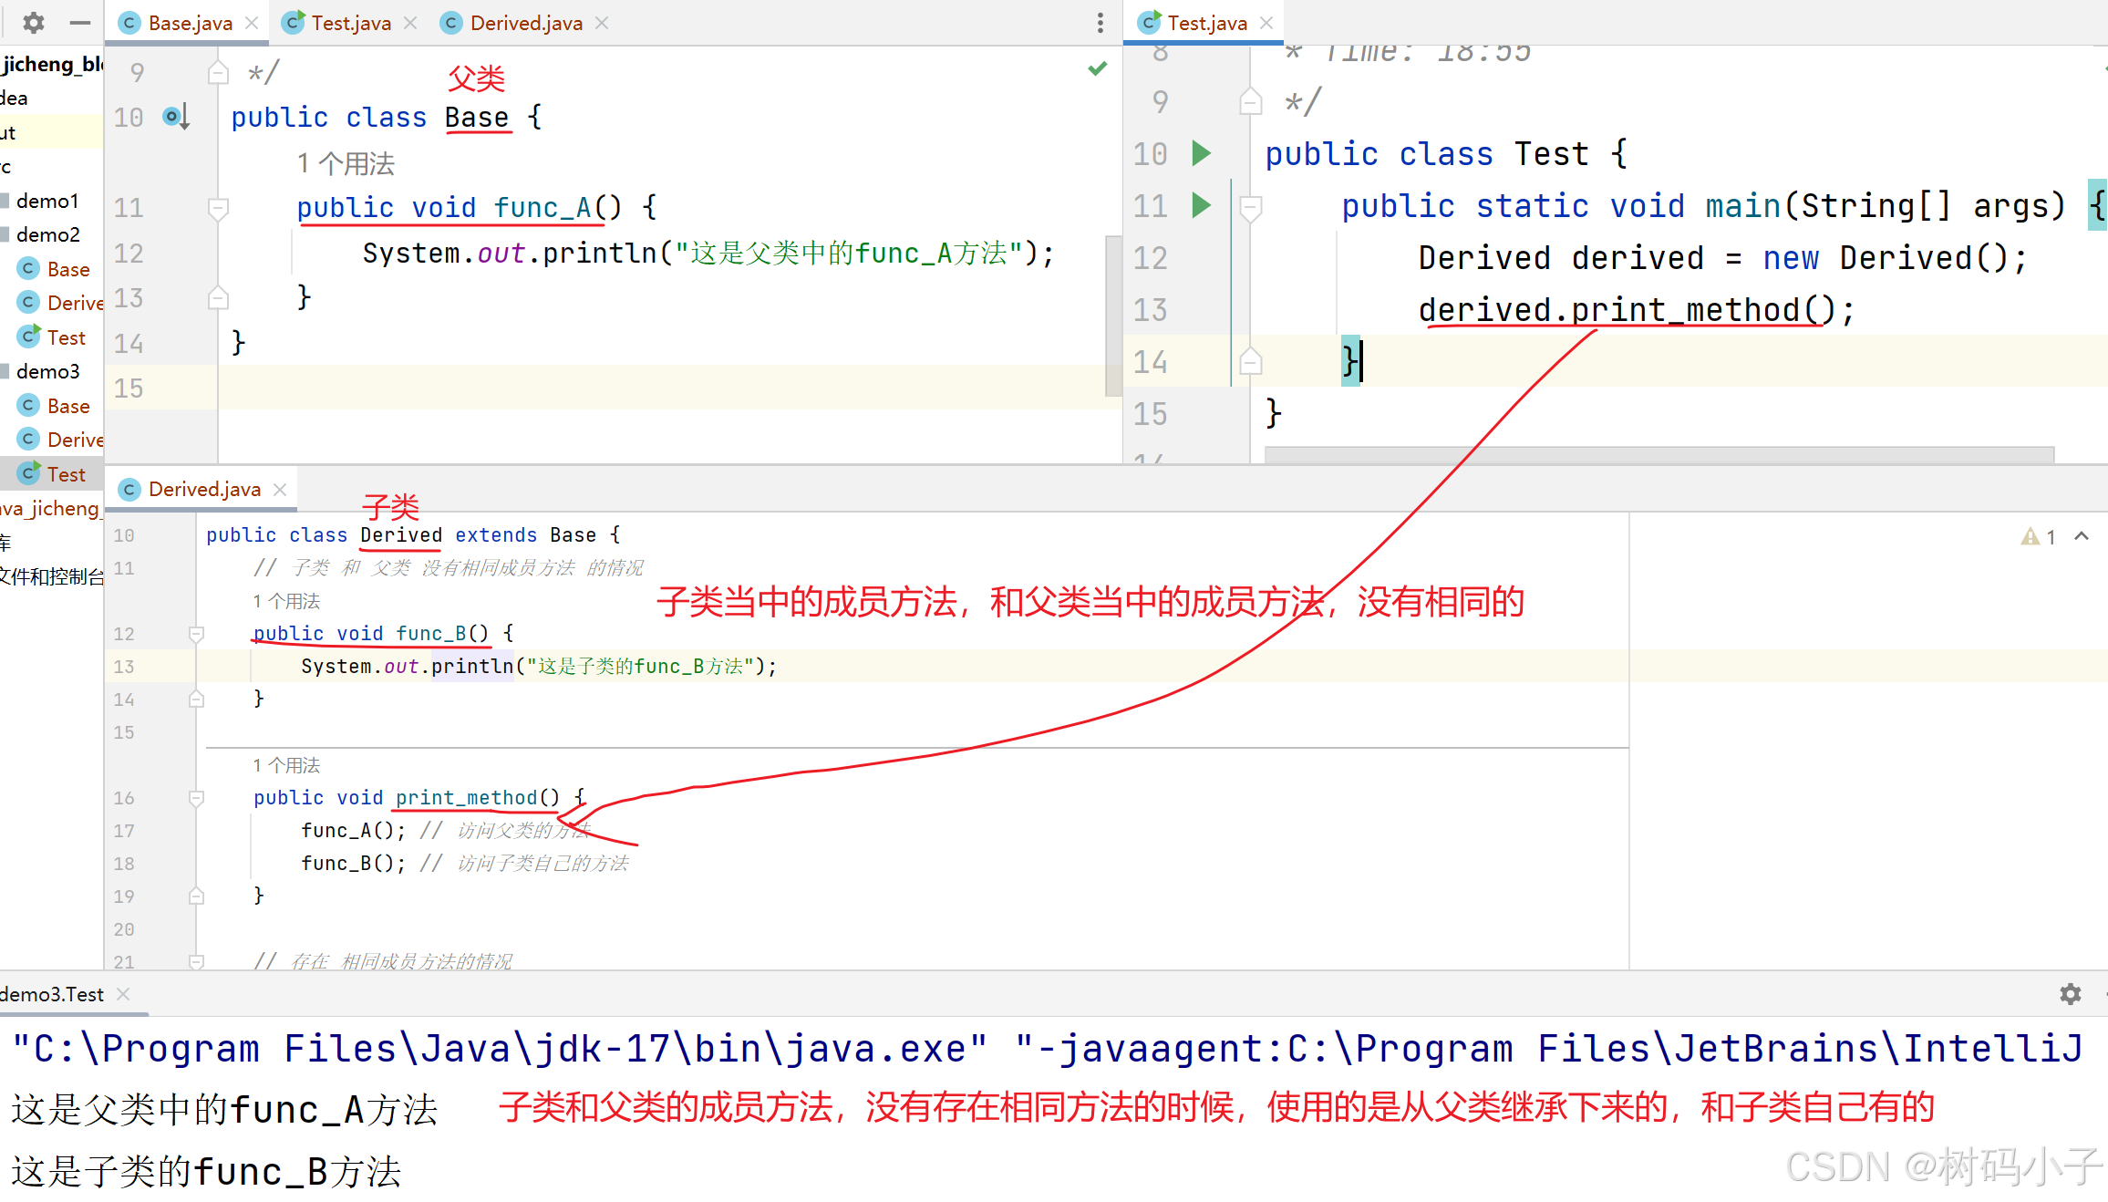Click the overridden-class gutter icon on Base
Viewport: 2108px width, 1202px height.
tap(174, 117)
